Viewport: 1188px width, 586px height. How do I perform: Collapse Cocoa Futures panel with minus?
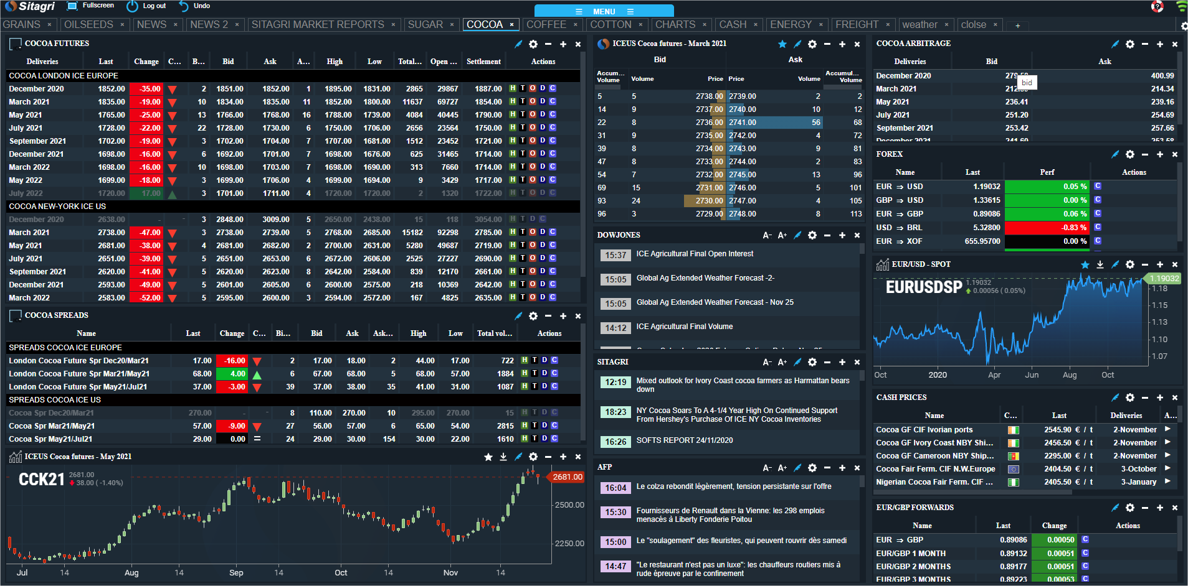(x=548, y=44)
